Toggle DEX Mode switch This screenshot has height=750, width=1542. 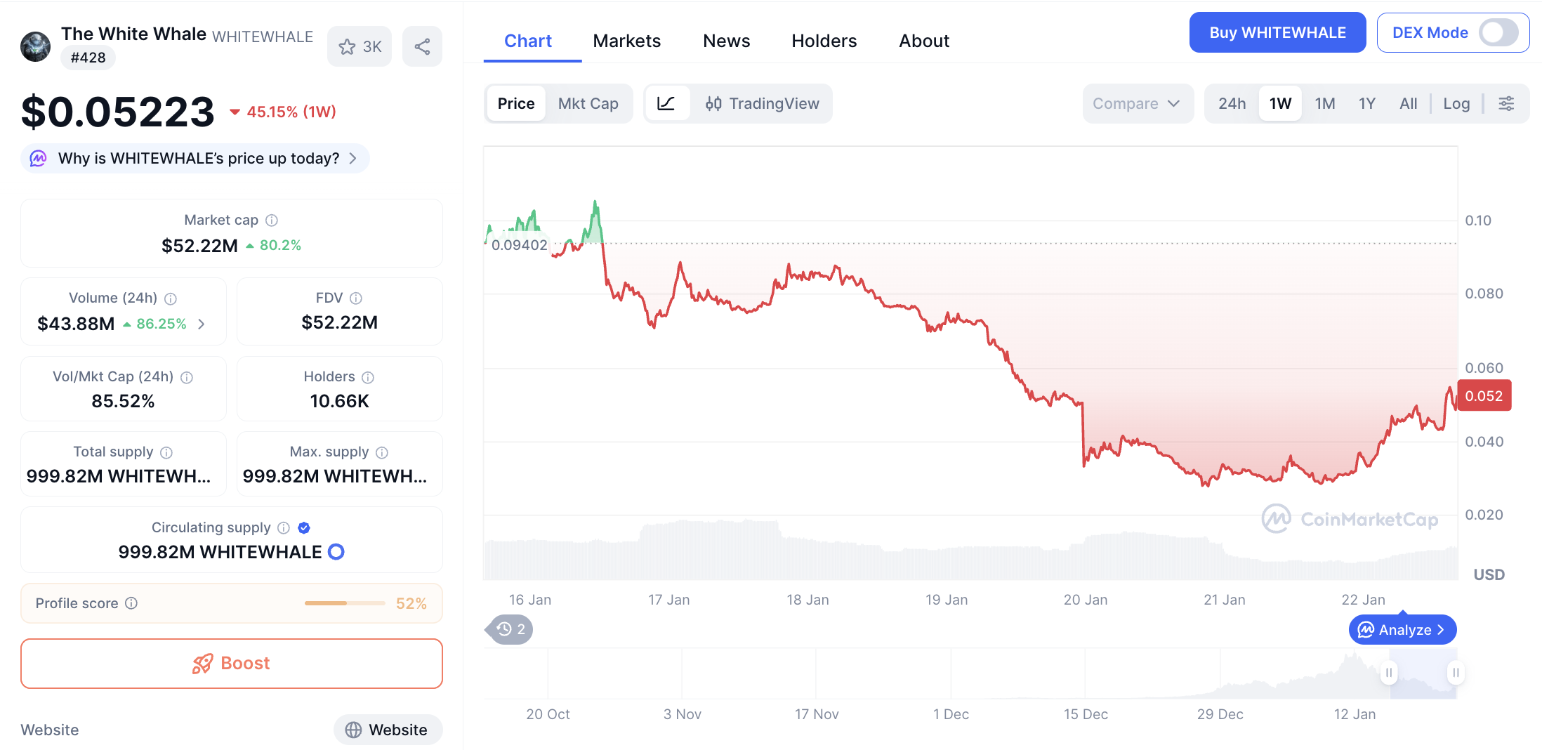[x=1498, y=33]
